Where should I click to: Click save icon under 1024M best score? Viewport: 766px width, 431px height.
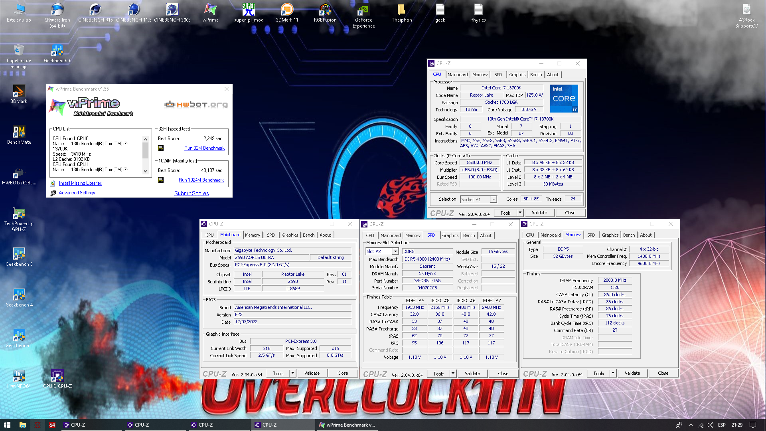(161, 180)
